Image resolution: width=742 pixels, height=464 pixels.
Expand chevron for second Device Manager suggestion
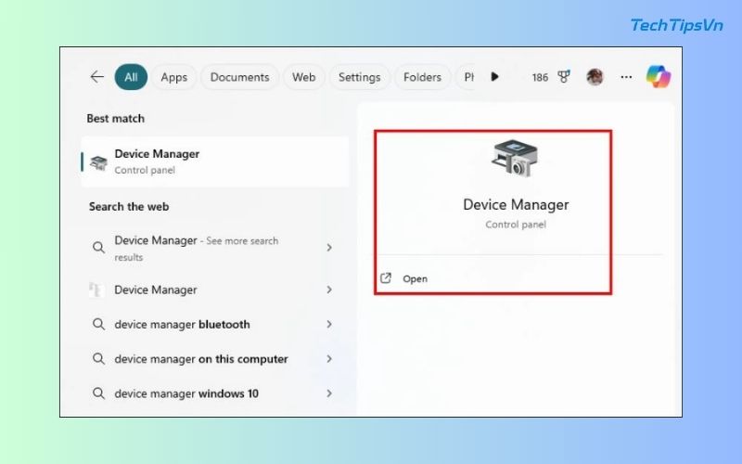click(329, 290)
